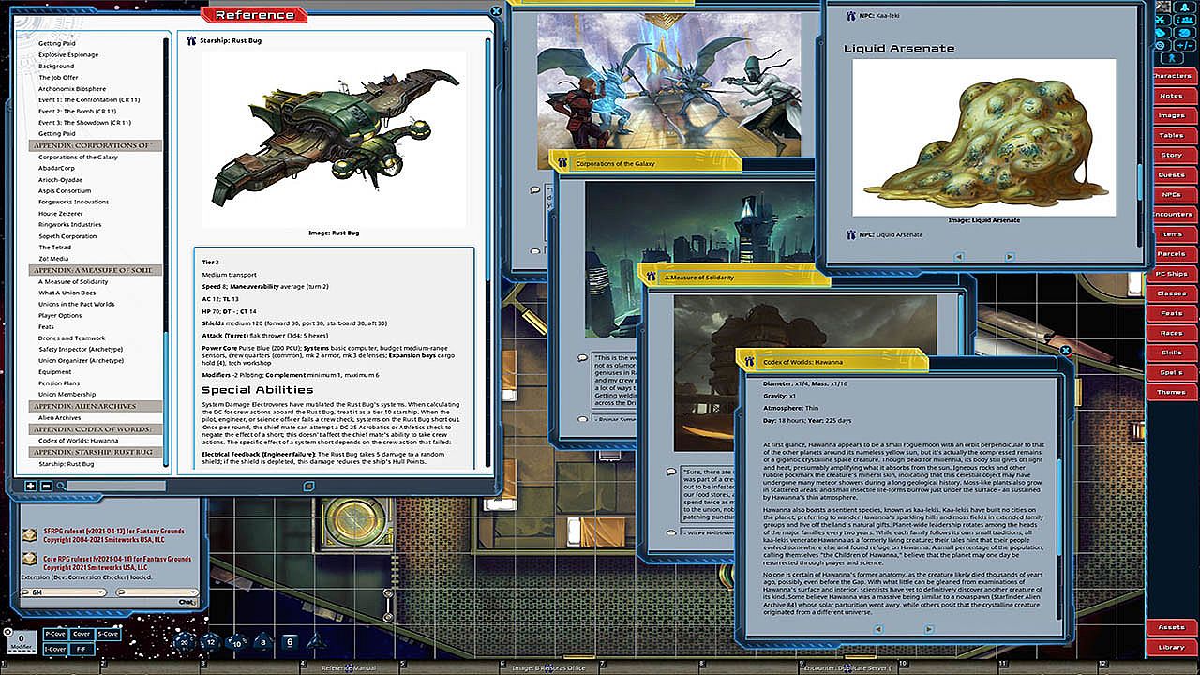Click the link icon beside Starship: Rust Bug heading

[191, 41]
